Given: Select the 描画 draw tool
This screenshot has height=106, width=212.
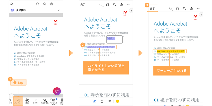Looking at the screenshot, I should click(27, 101).
